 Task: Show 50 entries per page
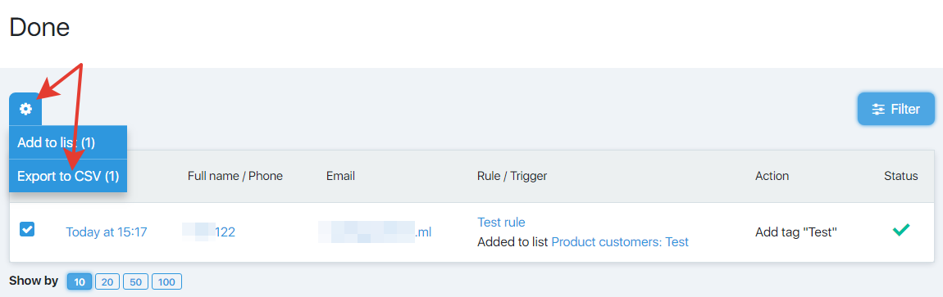click(135, 281)
